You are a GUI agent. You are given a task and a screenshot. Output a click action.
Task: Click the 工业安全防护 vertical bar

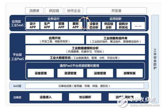[x=155, y=59]
